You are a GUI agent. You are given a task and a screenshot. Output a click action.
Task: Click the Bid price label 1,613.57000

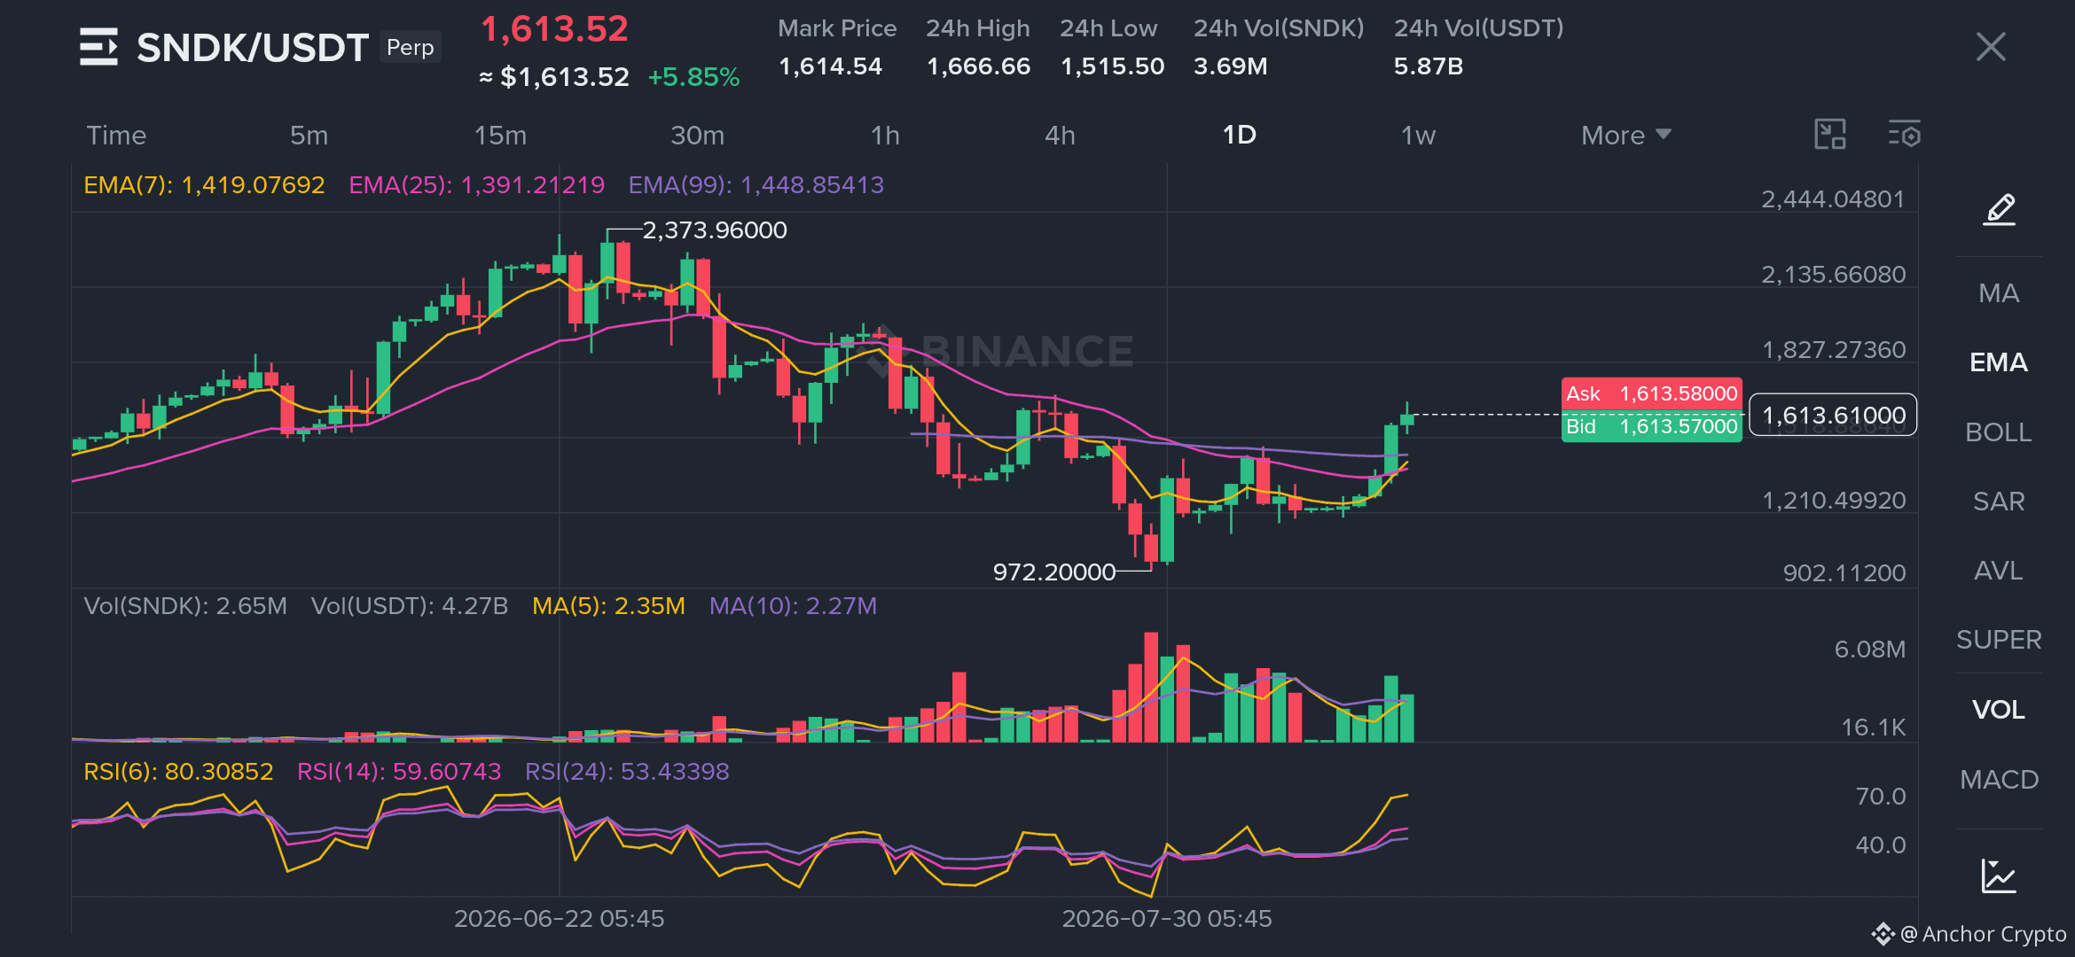(1651, 426)
